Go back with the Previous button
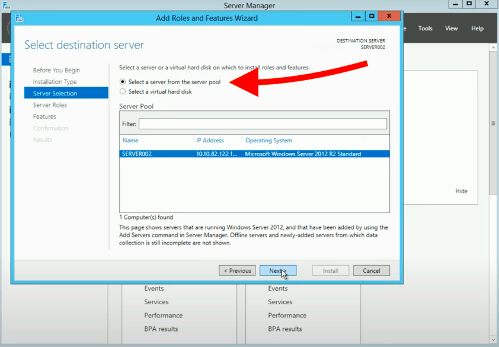 coord(237,270)
